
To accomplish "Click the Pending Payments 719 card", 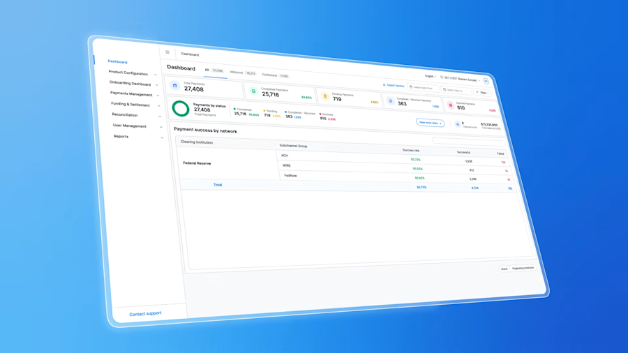I will (x=349, y=98).
